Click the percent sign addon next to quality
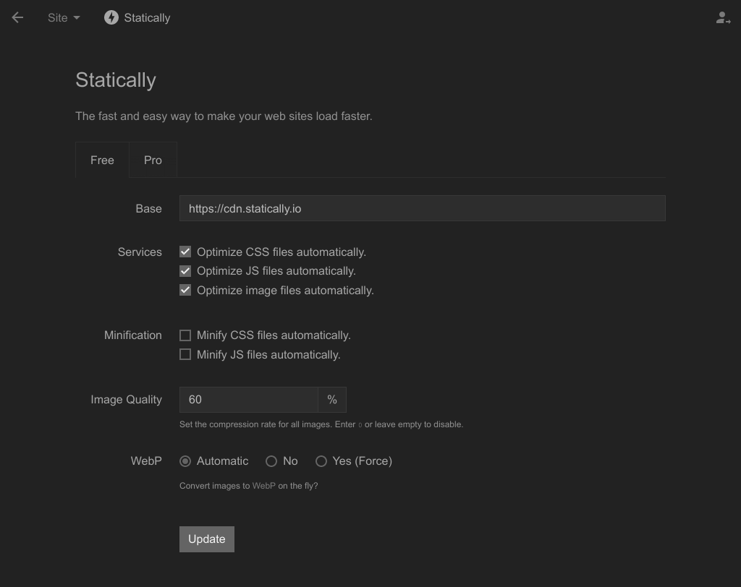Screen dimensions: 741x587 pos(332,400)
